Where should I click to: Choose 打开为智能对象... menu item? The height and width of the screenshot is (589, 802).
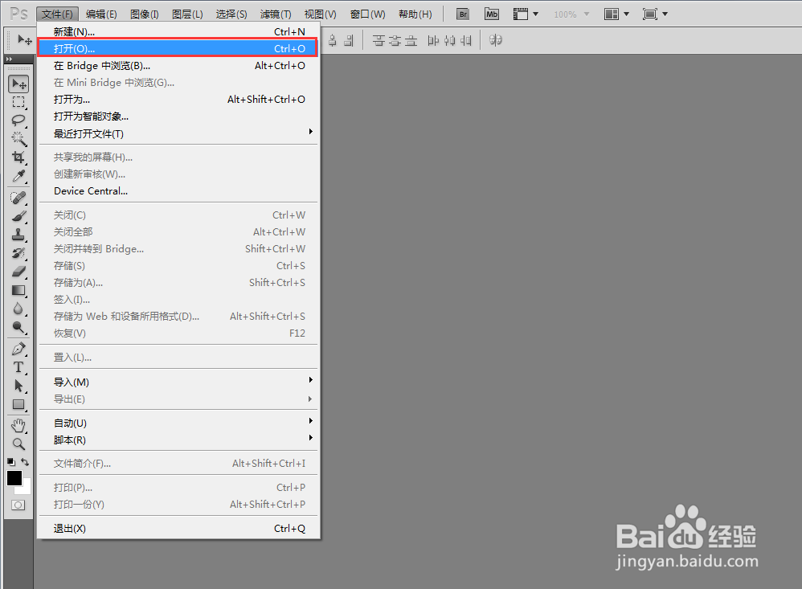(178, 116)
